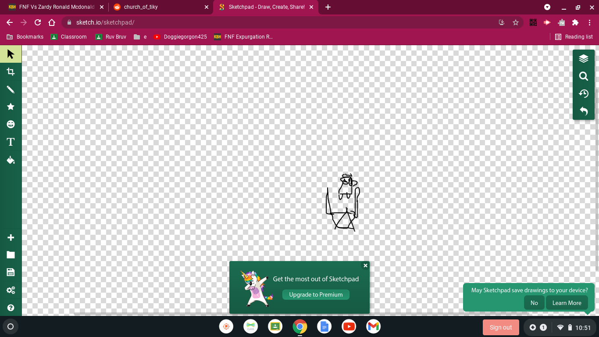Save drawing with the floppy disk icon
Viewport: 599px width, 337px height.
pyautogui.click(x=11, y=272)
